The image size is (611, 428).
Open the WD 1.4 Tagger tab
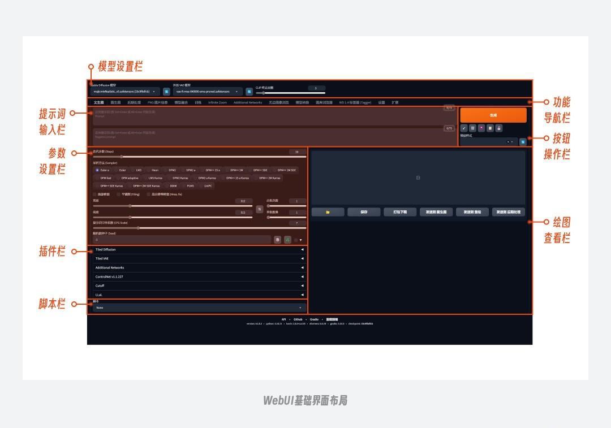coord(355,102)
